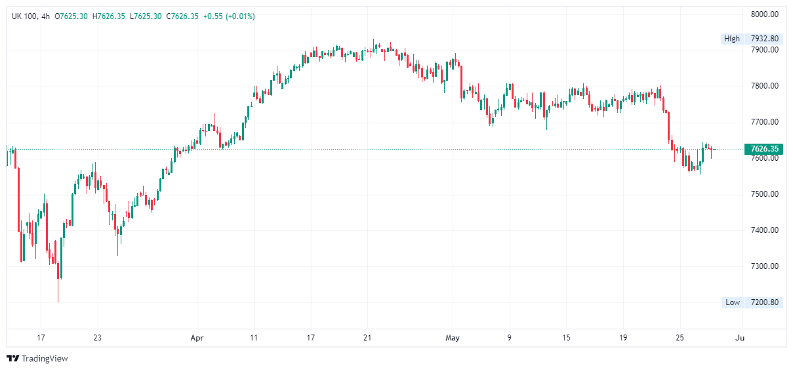Image resolution: width=793 pixels, height=370 pixels.
Task: Click the 23 date on time axis
Action: pos(97,338)
